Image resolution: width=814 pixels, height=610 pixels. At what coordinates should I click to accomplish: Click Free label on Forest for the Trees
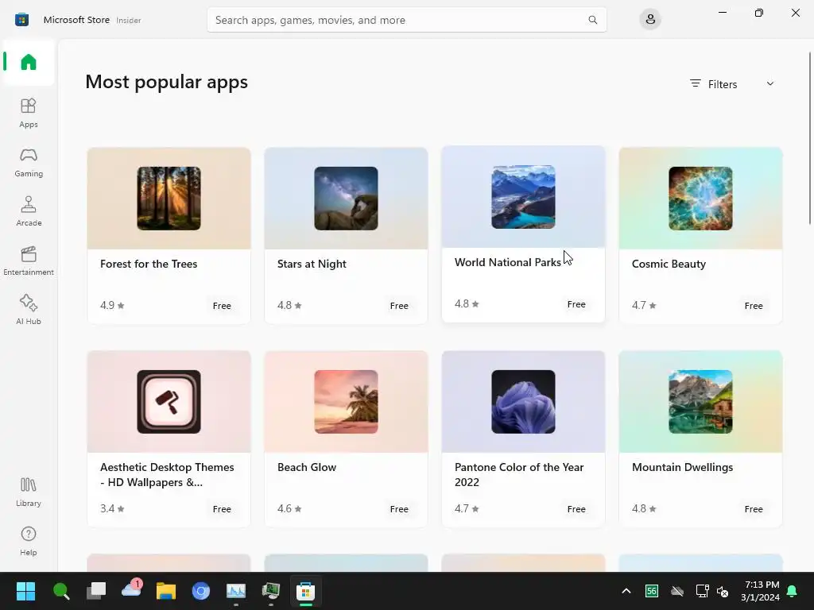pos(222,306)
